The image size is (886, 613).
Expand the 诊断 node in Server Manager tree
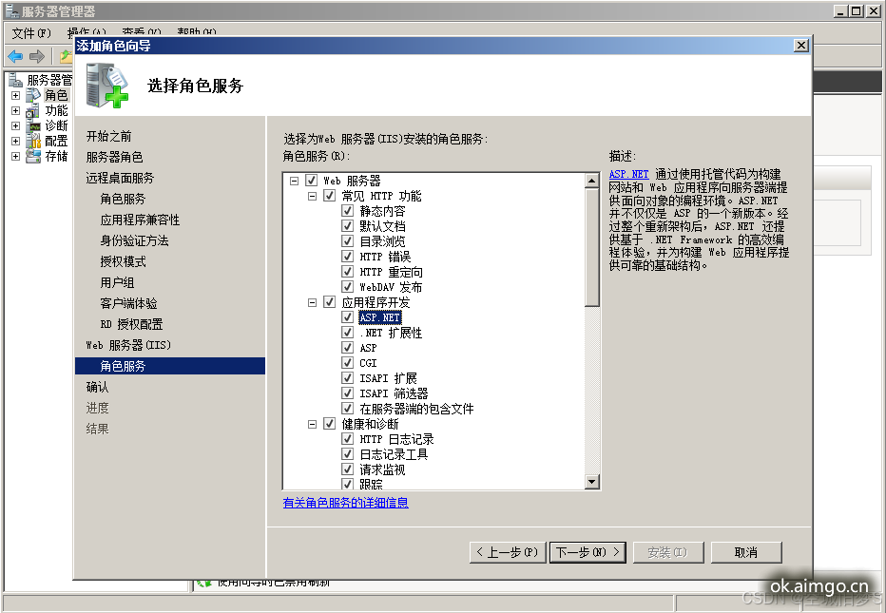click(x=16, y=126)
